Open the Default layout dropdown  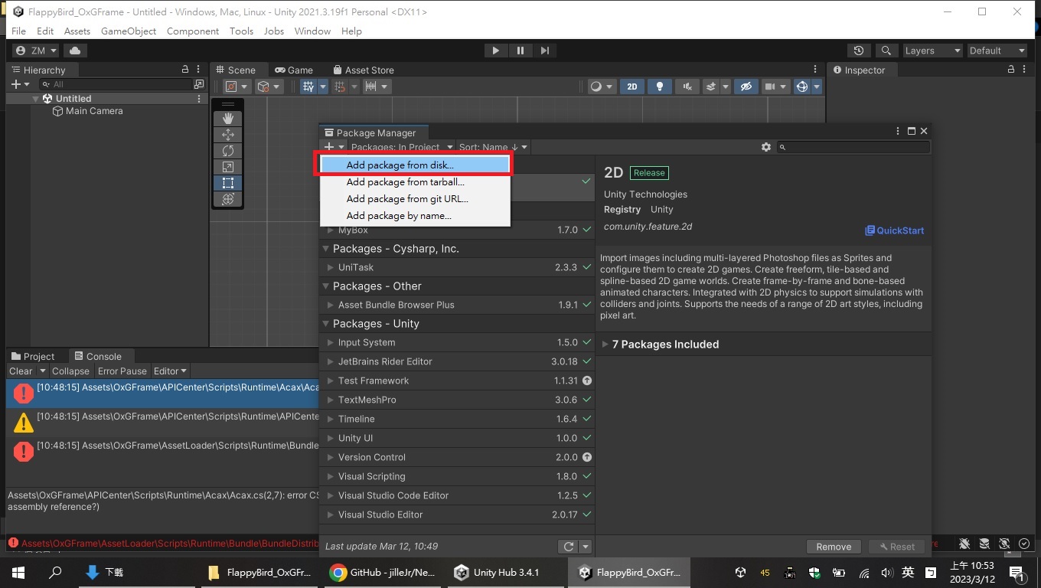click(997, 51)
